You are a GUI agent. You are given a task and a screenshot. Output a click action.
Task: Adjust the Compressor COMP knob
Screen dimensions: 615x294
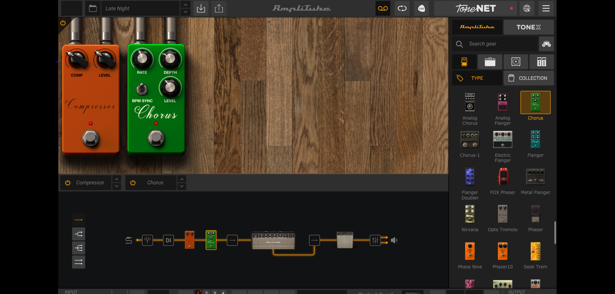click(x=77, y=59)
